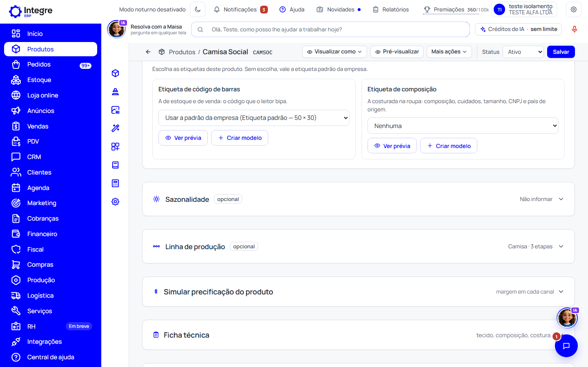Open the Integre ERP logo home

(x=31, y=11)
